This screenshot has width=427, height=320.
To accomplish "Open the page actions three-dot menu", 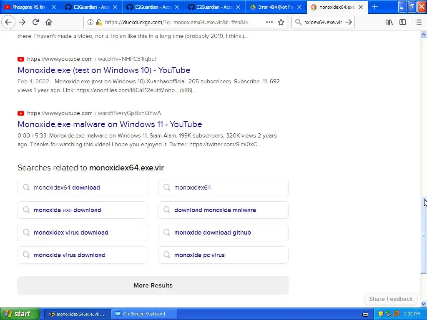I will pyautogui.click(x=269, y=22).
